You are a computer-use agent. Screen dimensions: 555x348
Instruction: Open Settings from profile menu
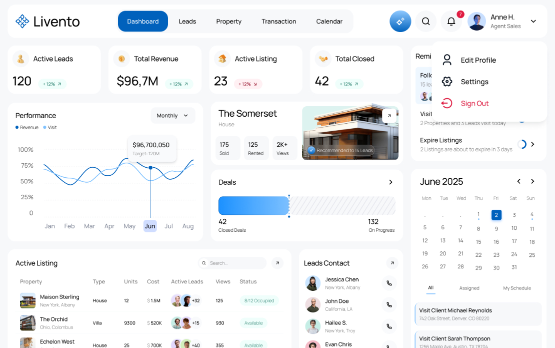pos(474,82)
